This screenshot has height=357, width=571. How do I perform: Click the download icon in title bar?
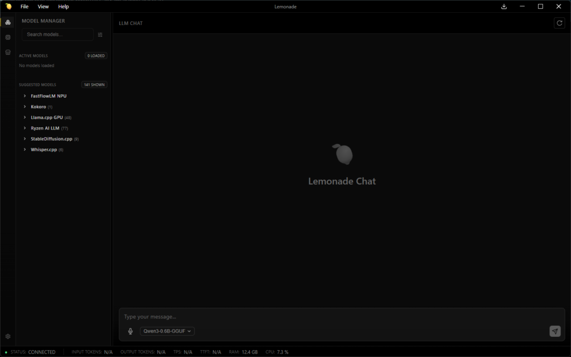504,7
